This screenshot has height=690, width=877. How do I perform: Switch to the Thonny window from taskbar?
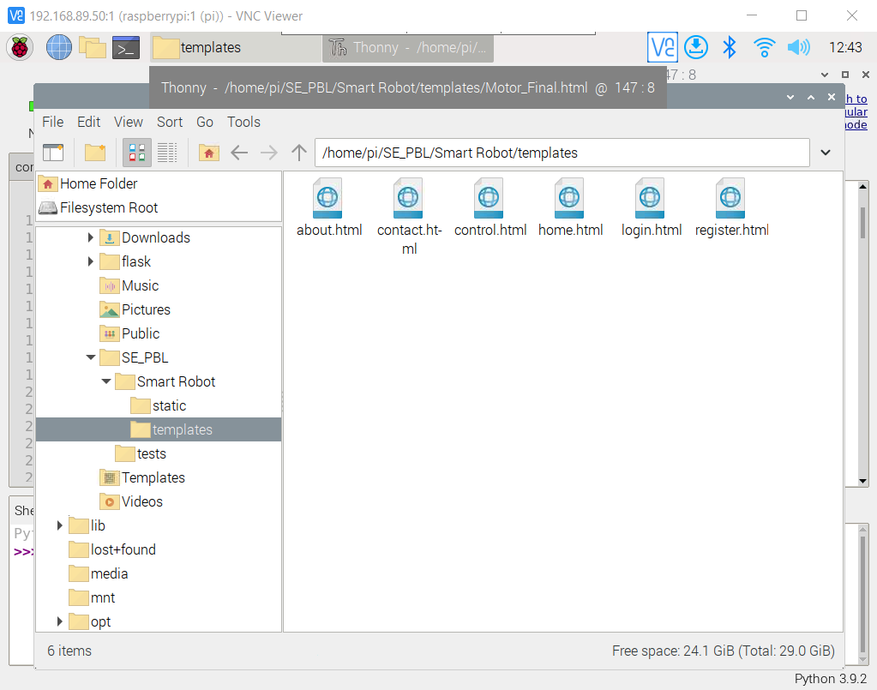(407, 47)
